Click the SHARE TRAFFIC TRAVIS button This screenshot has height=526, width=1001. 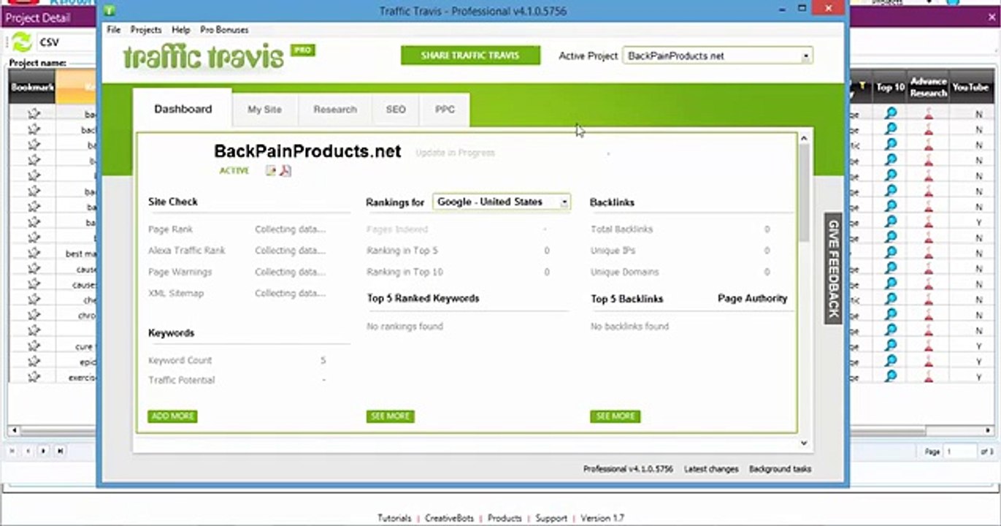point(470,56)
